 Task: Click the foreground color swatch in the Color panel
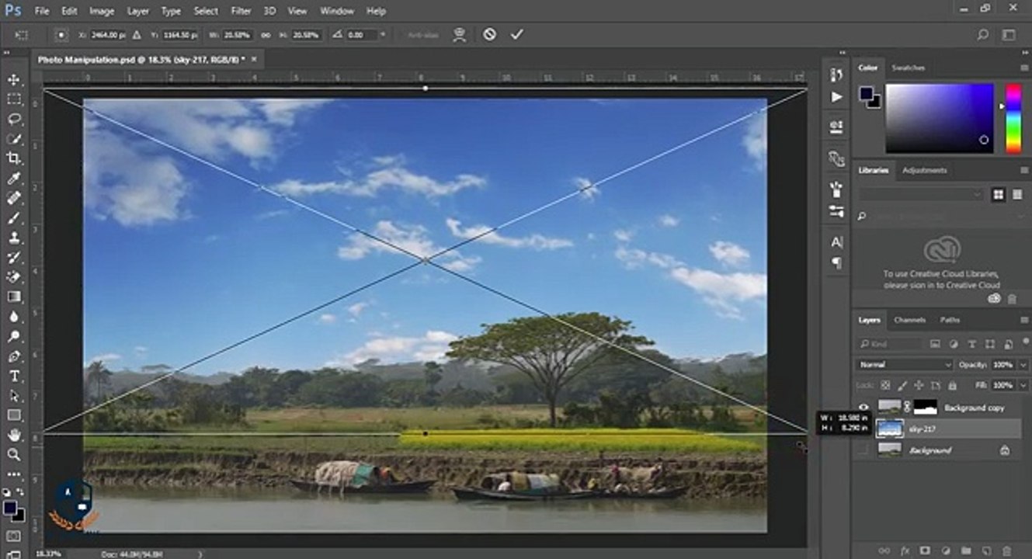click(x=867, y=94)
